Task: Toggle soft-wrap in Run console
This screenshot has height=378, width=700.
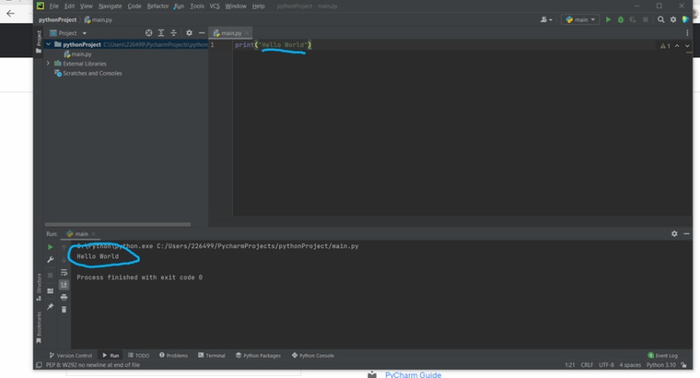Action: [x=64, y=272]
